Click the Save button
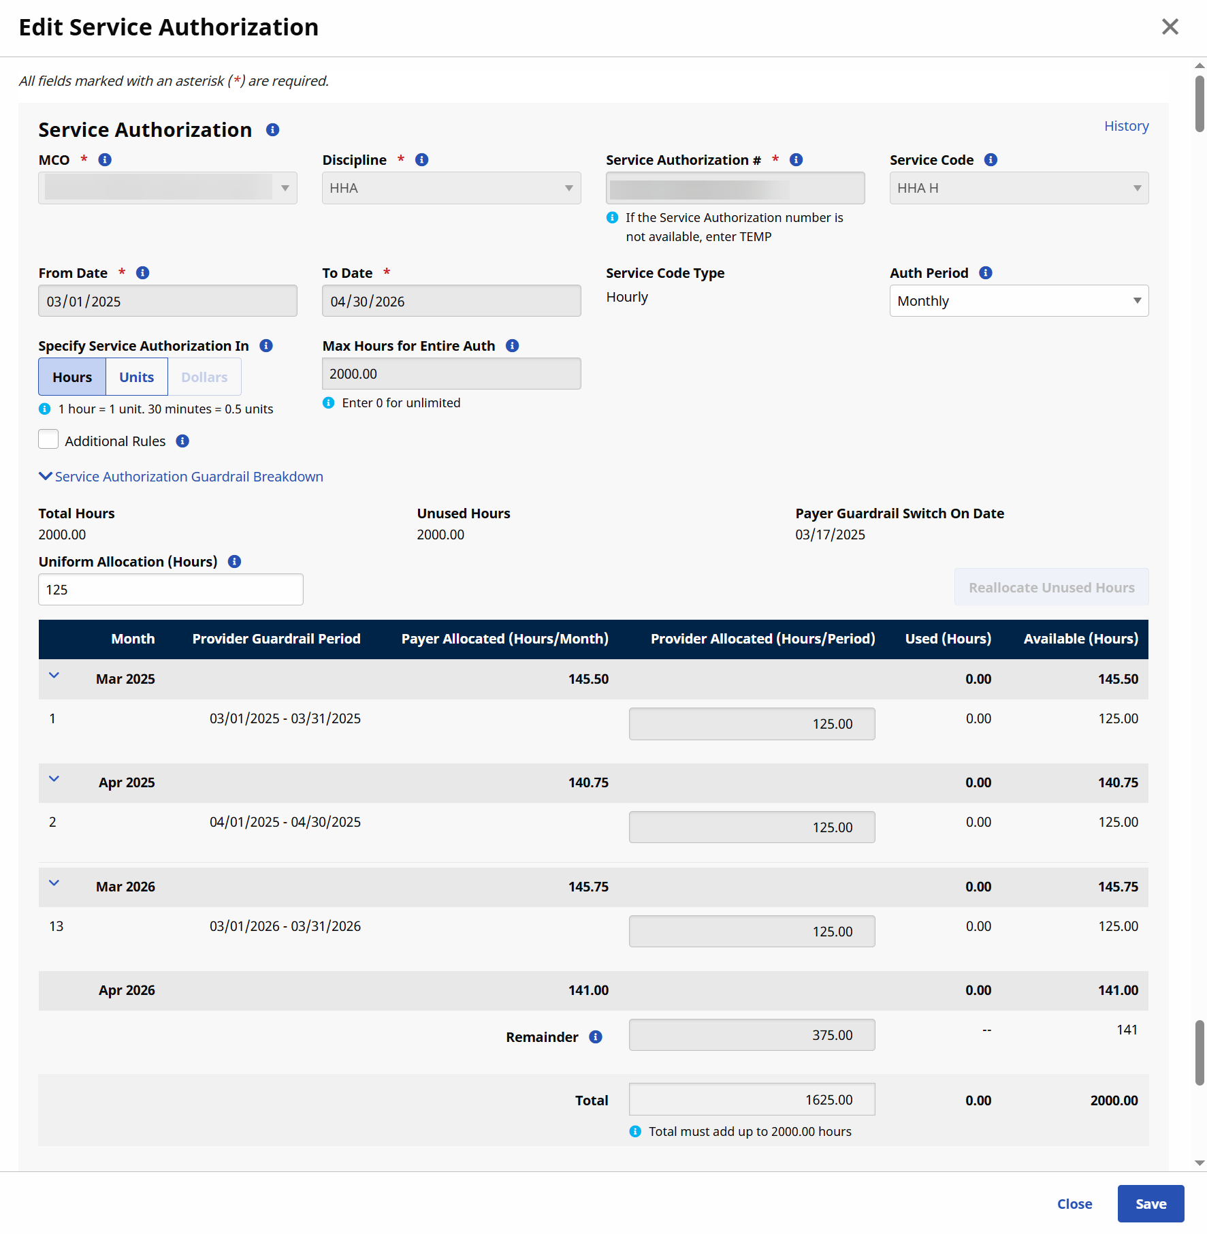 [x=1150, y=1203]
